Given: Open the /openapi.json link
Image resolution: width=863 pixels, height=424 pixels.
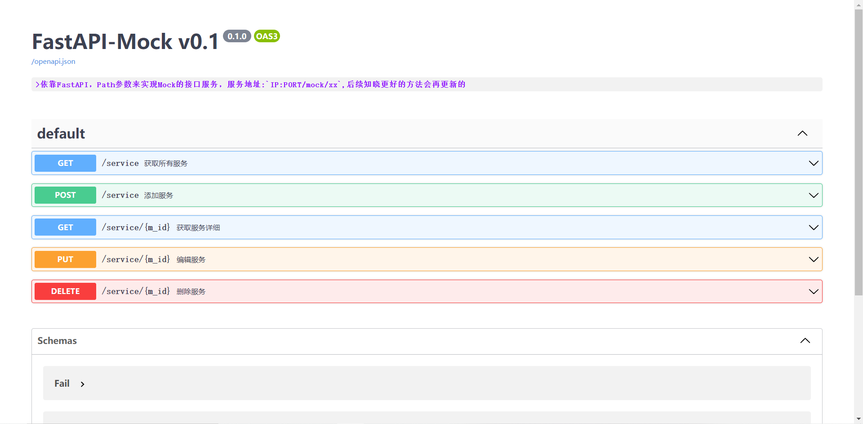Looking at the screenshot, I should click(53, 62).
